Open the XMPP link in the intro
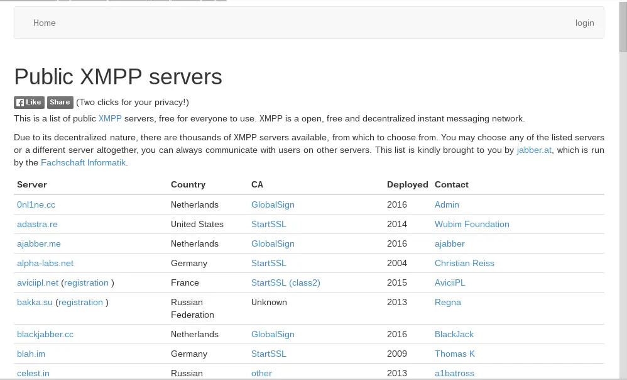The image size is (627, 380). [x=110, y=118]
